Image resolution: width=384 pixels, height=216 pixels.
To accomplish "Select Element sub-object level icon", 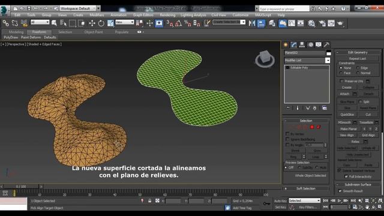I will click(319, 127).
